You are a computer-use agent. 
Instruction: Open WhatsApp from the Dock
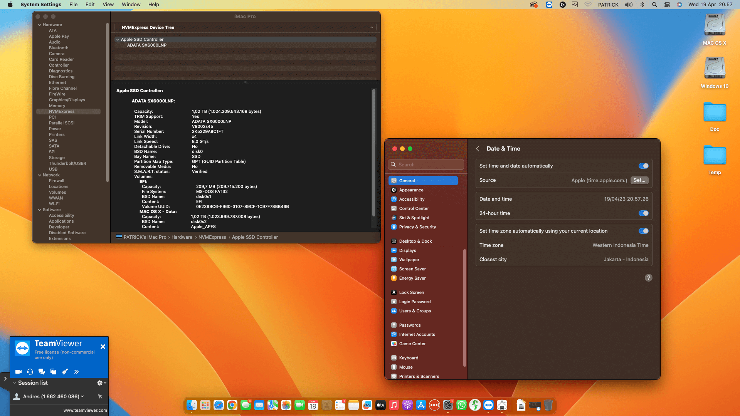pyautogui.click(x=461, y=405)
